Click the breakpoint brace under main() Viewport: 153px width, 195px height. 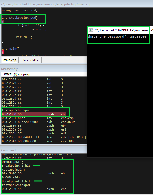[3, 52]
